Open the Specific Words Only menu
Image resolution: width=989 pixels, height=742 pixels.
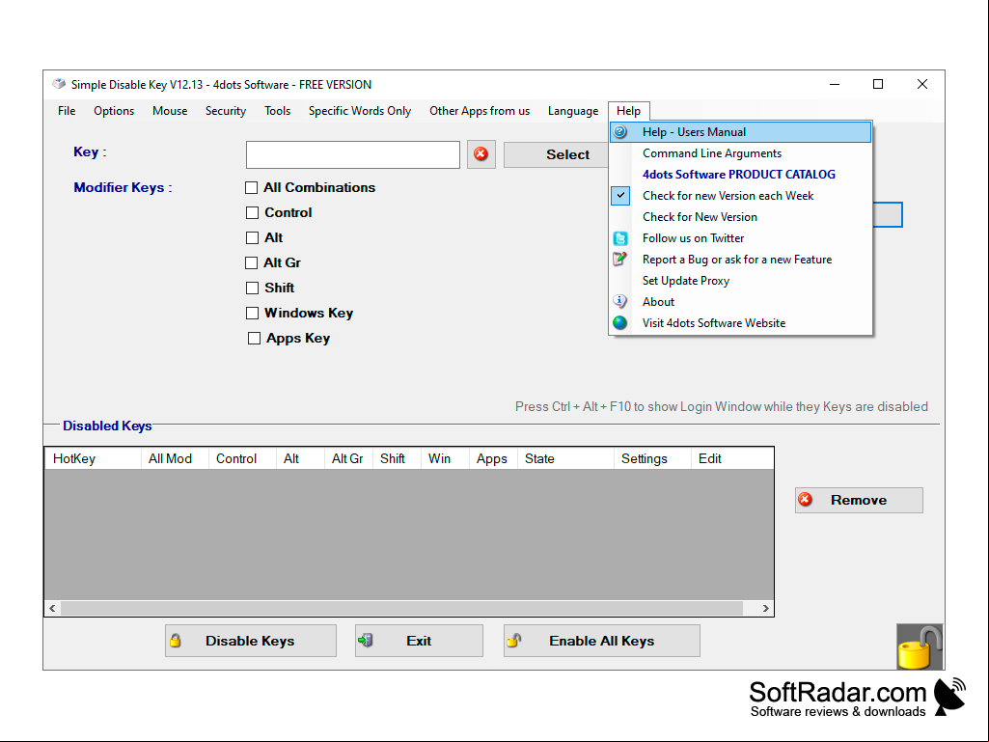point(360,111)
